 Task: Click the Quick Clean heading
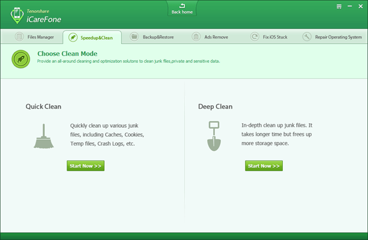tap(44, 106)
